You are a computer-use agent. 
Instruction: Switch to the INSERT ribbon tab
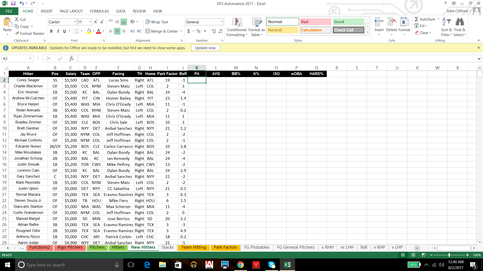[47, 11]
